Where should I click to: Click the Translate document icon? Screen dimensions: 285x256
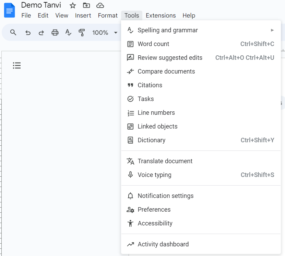(130, 161)
